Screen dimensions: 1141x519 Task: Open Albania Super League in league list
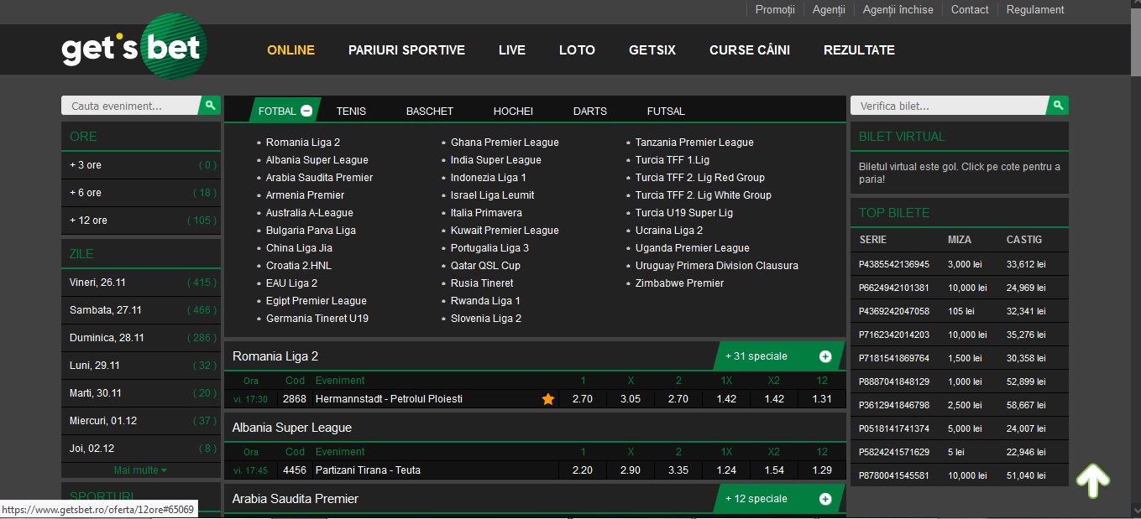tap(317, 160)
